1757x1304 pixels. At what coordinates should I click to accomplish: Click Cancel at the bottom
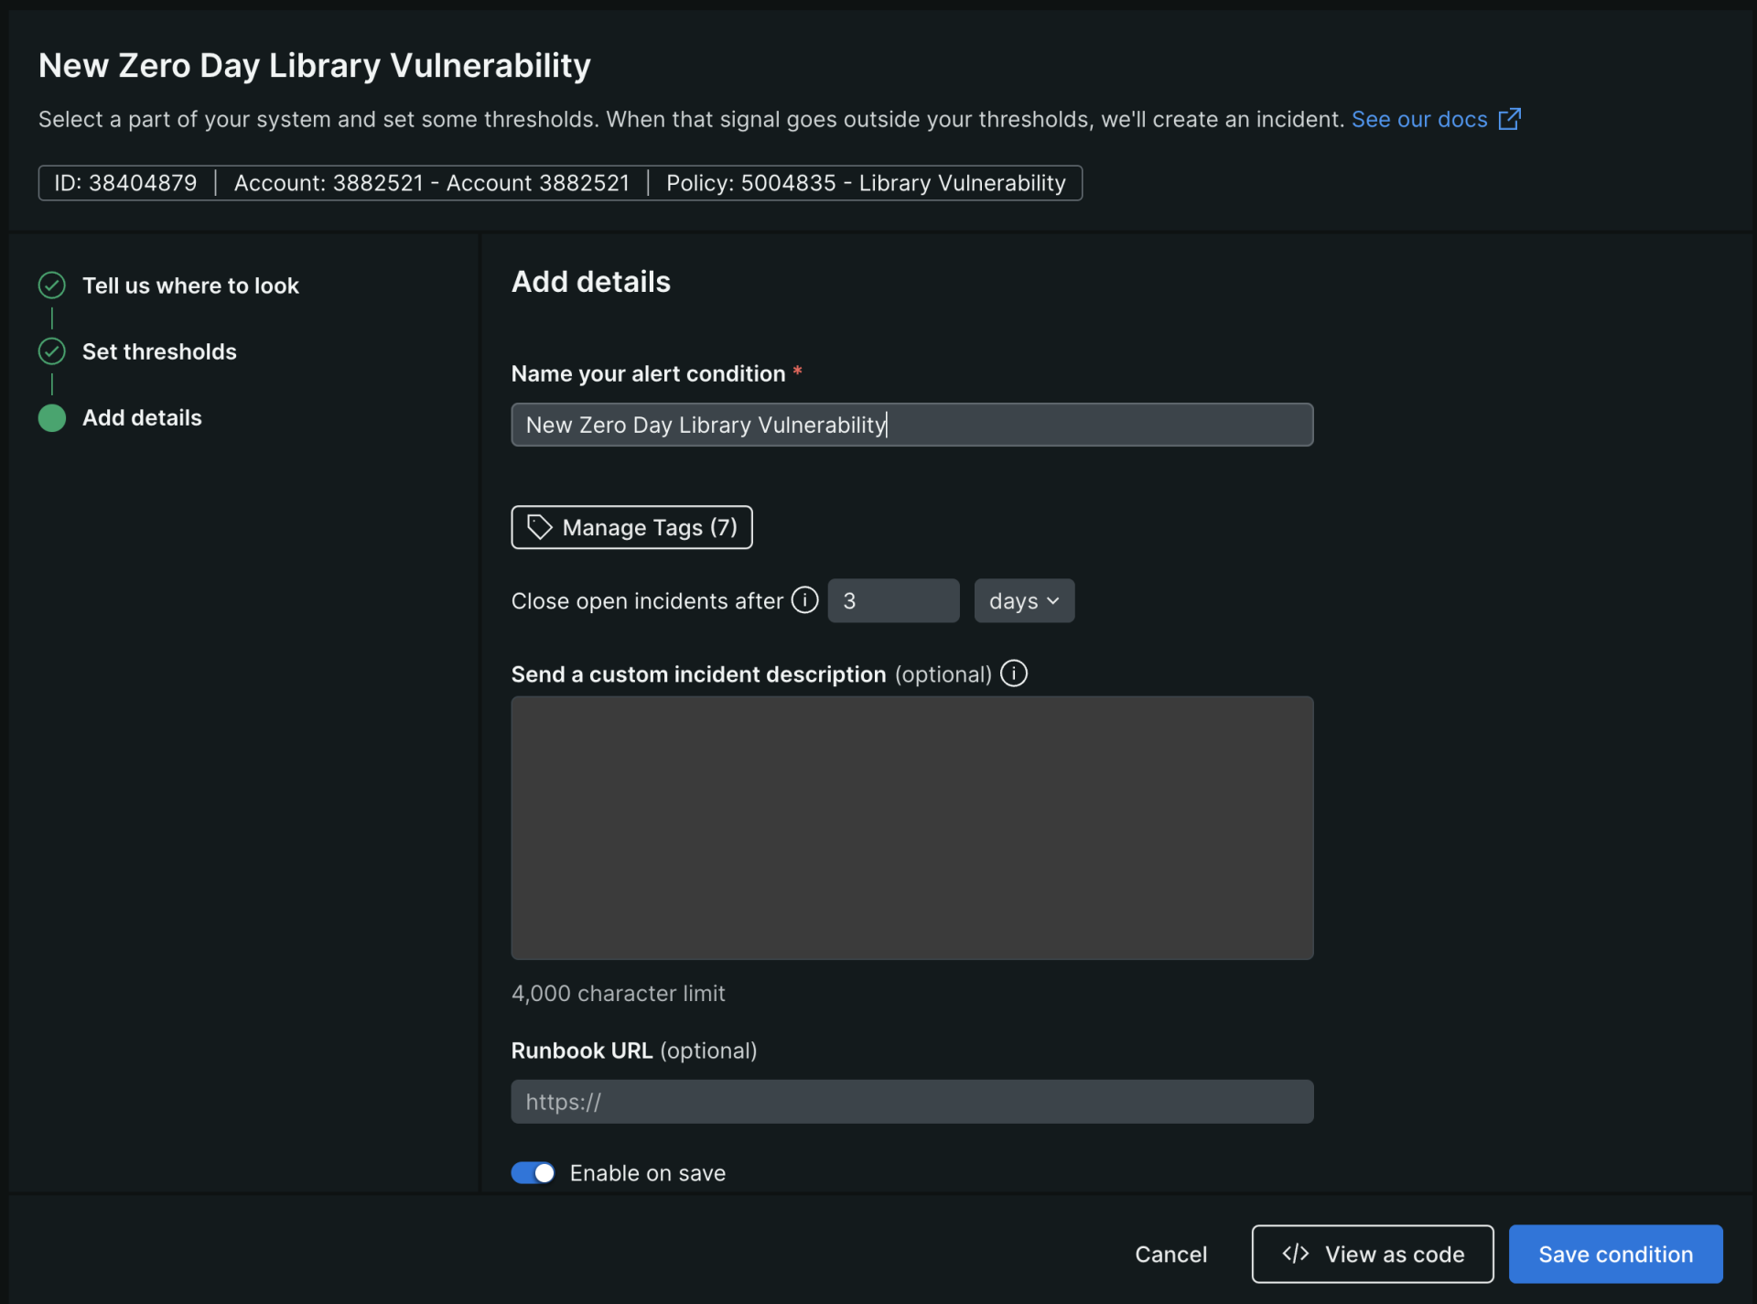(1171, 1254)
